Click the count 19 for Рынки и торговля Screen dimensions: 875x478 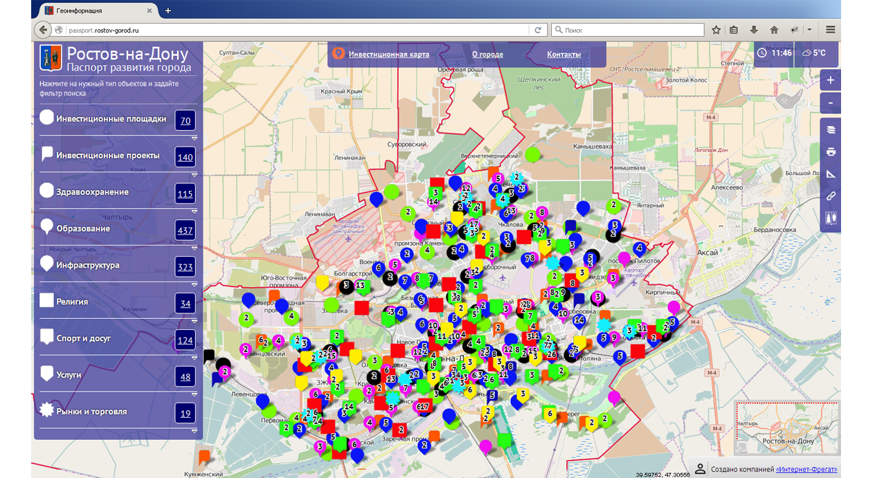pos(186,414)
